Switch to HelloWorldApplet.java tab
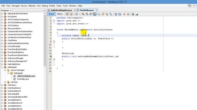 click(61, 10)
